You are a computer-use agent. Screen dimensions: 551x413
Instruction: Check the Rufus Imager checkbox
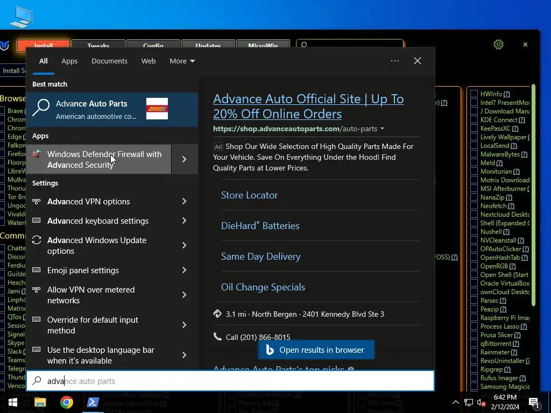point(474,378)
